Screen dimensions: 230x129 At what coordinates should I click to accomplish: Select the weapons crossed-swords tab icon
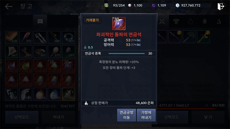pos(162,21)
